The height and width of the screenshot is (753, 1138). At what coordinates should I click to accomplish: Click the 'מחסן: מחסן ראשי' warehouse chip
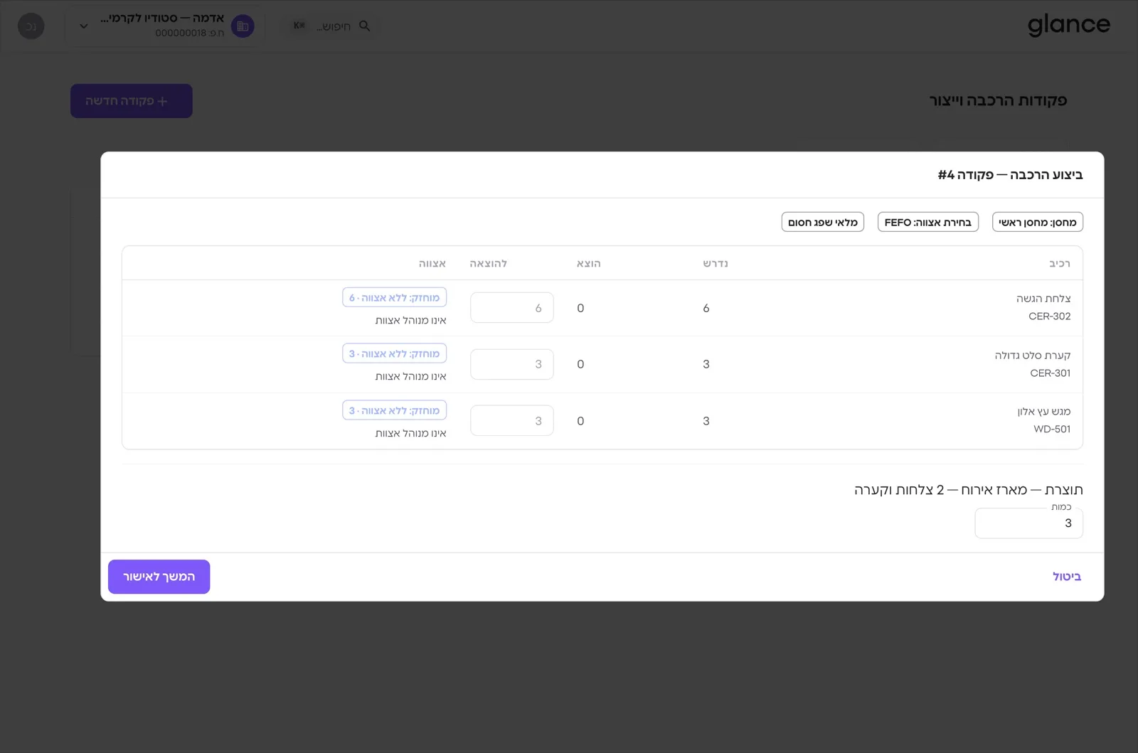tap(1038, 222)
